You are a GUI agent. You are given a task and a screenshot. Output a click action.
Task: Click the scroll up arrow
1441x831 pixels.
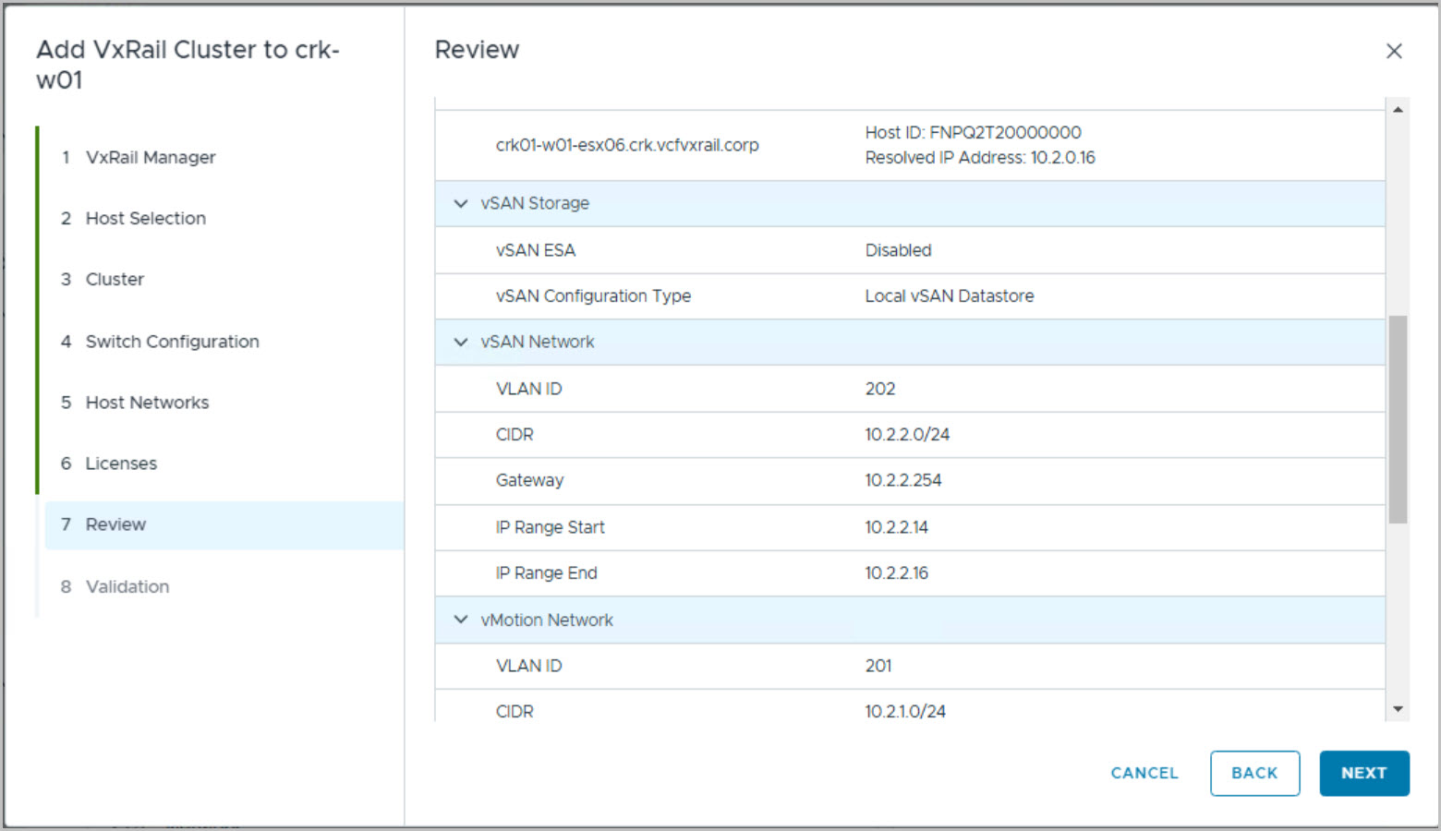1398,110
